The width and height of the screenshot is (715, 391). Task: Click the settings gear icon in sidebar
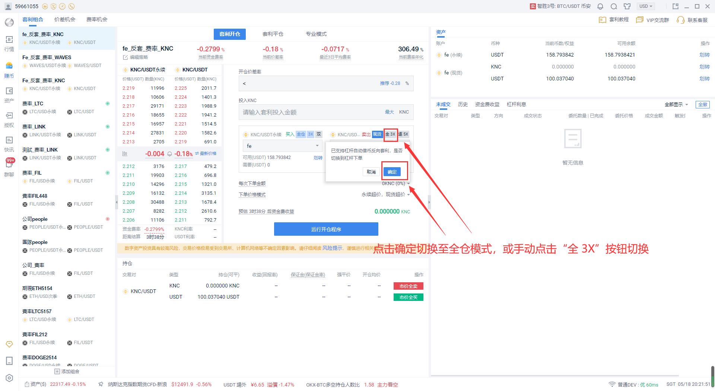click(x=9, y=378)
